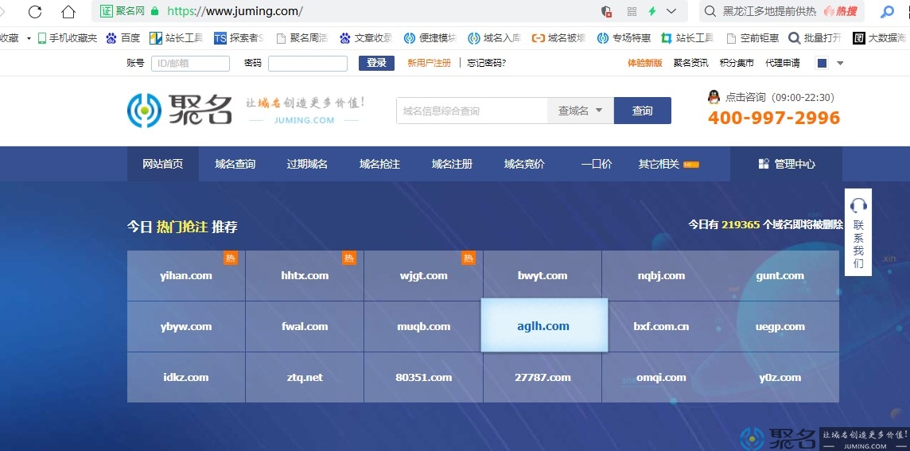Open the ztq.net domain tile

[305, 377]
